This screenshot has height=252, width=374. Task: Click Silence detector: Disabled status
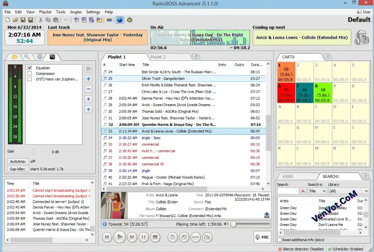301,249
